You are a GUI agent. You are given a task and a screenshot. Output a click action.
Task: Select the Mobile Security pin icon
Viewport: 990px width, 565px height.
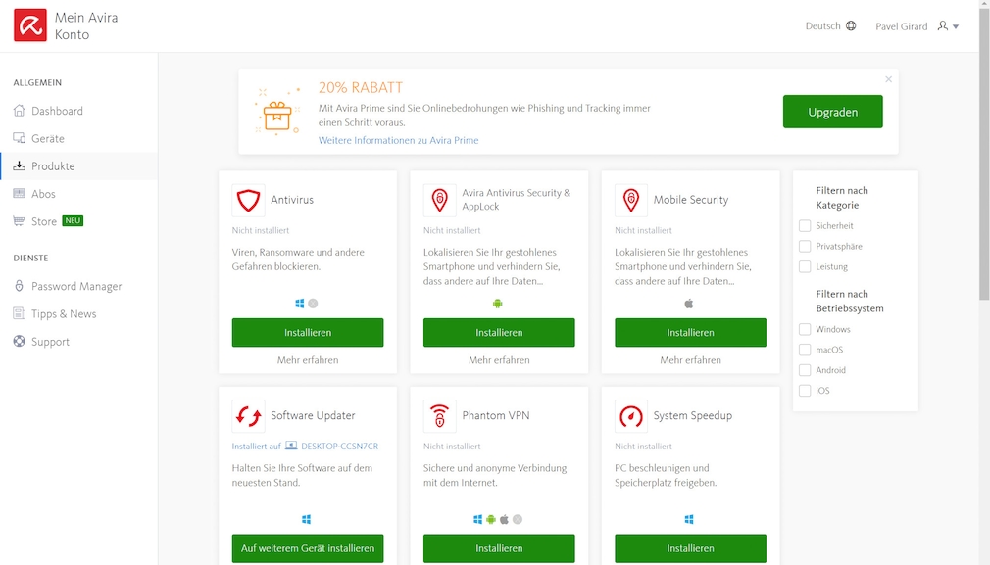point(630,201)
